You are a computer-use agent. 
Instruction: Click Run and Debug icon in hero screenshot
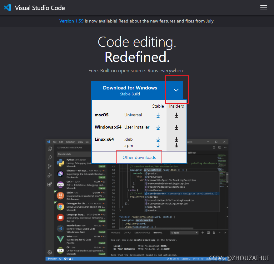[50, 175]
